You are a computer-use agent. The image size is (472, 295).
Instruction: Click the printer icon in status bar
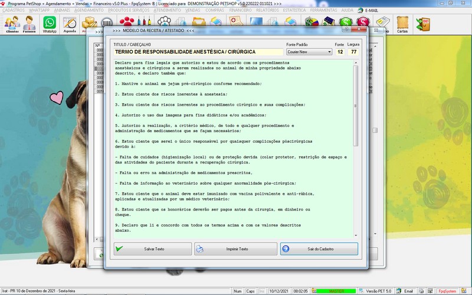coord(421,291)
